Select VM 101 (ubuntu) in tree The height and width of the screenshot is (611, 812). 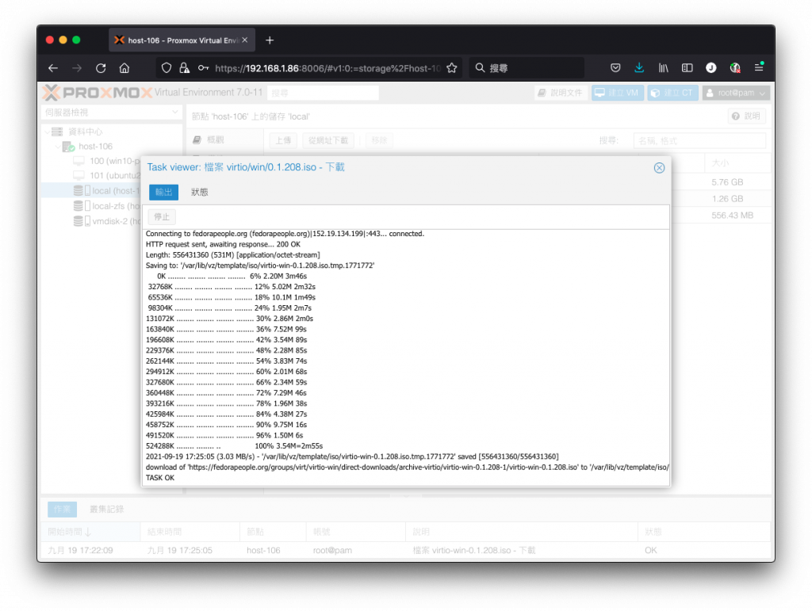point(107,175)
